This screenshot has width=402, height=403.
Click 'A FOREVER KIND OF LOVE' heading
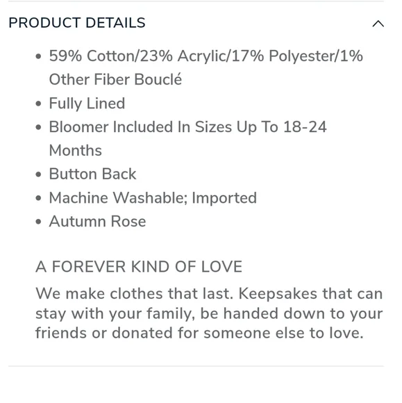(139, 267)
